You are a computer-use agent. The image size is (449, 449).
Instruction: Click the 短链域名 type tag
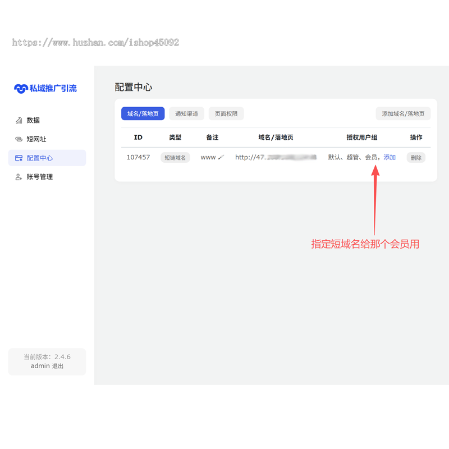[175, 158]
